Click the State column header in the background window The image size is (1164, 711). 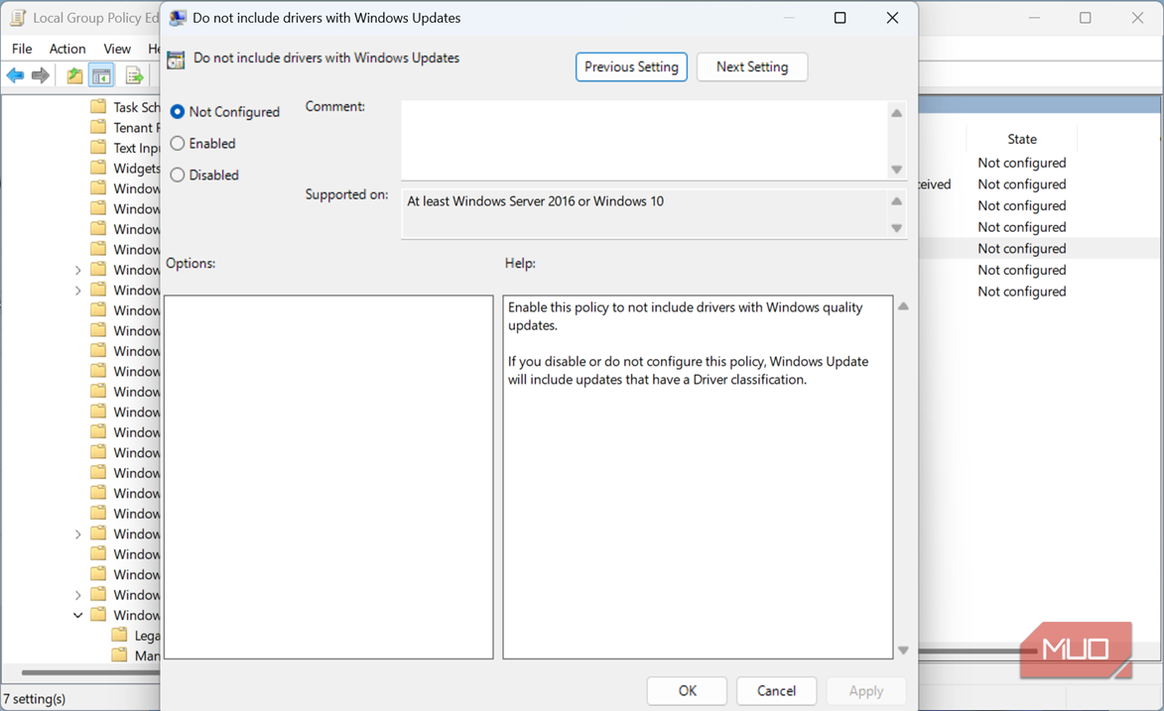point(1021,139)
